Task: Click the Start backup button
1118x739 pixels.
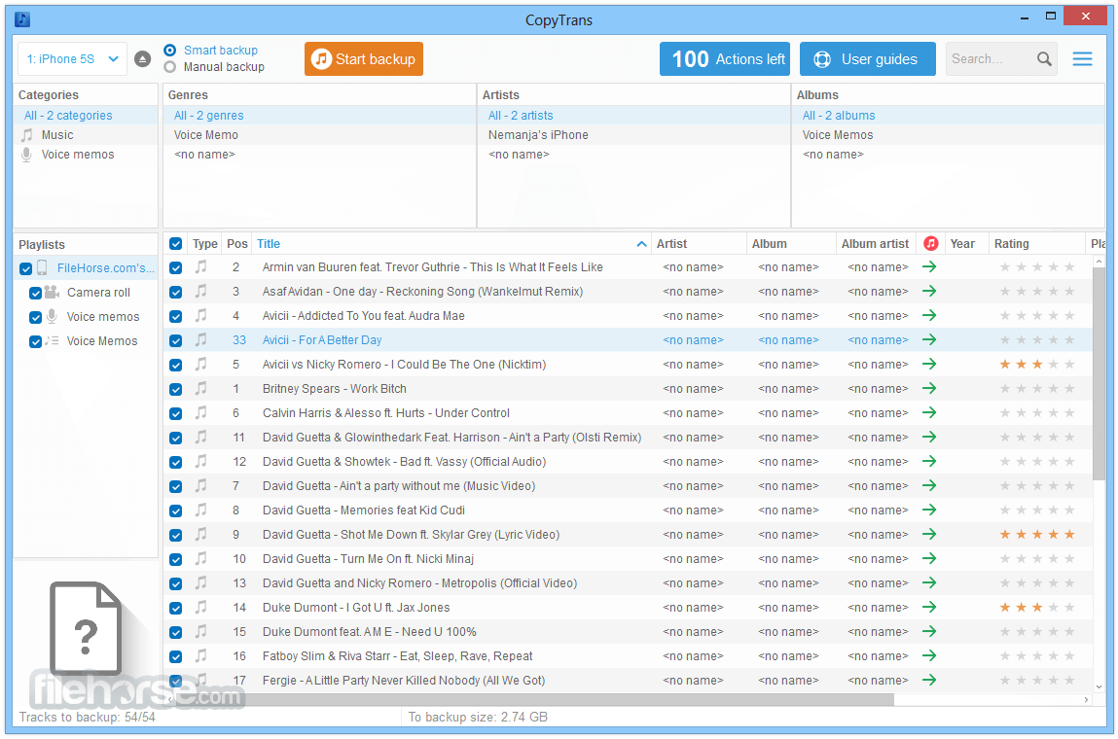Action: (364, 59)
